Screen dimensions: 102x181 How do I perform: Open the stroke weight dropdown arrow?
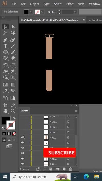(x=75, y=12)
